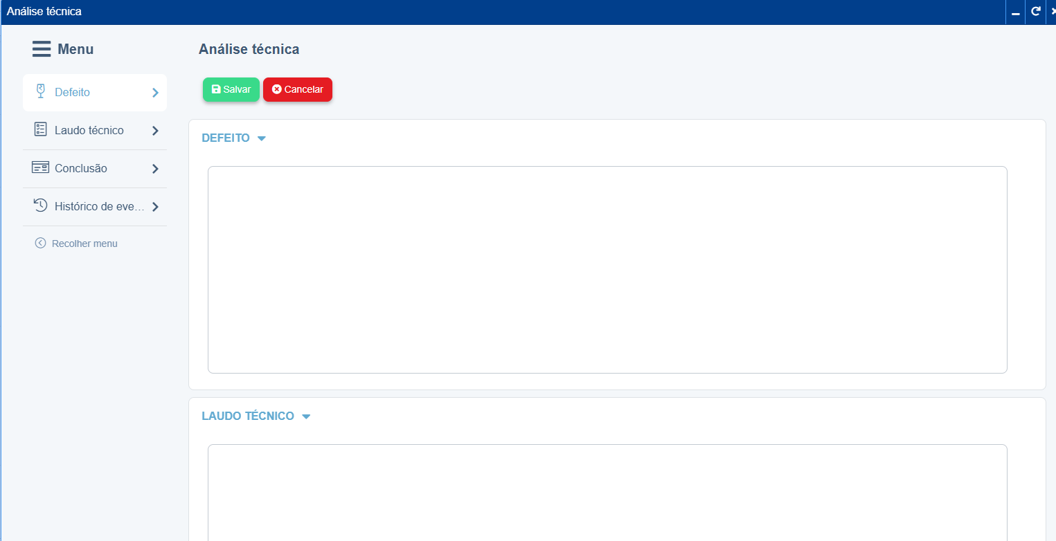Expand the Defeito menu chevron

tap(155, 93)
